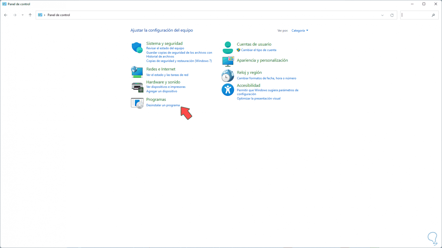
Task: Open Redes e Internet category
Action: 161,69
